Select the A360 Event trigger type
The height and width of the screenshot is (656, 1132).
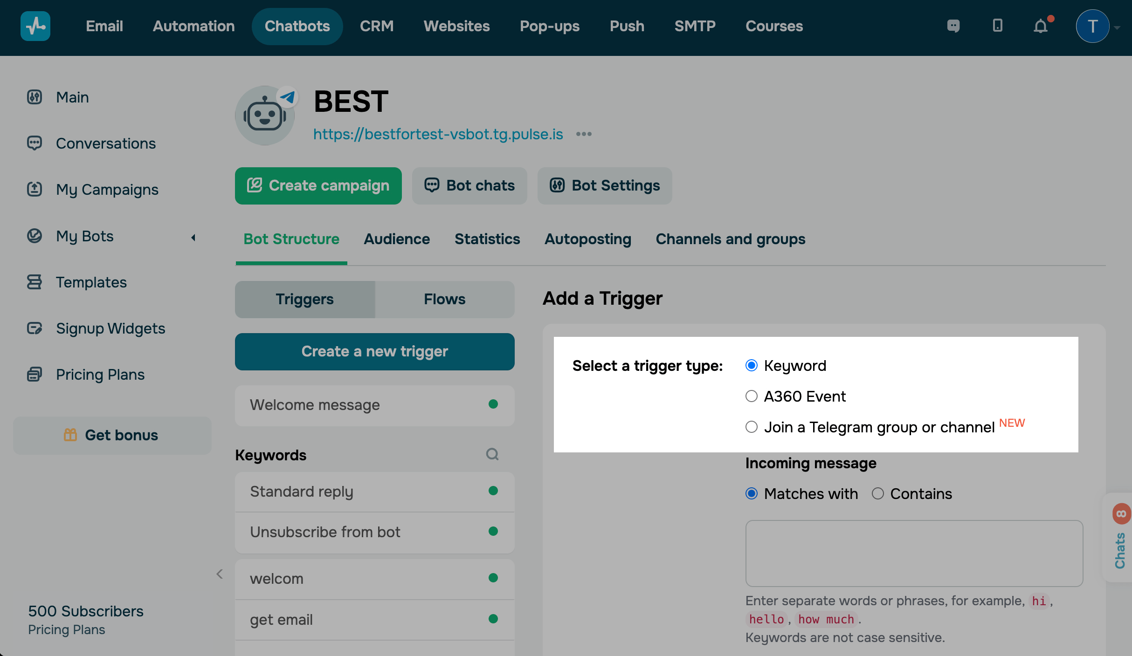click(x=751, y=396)
